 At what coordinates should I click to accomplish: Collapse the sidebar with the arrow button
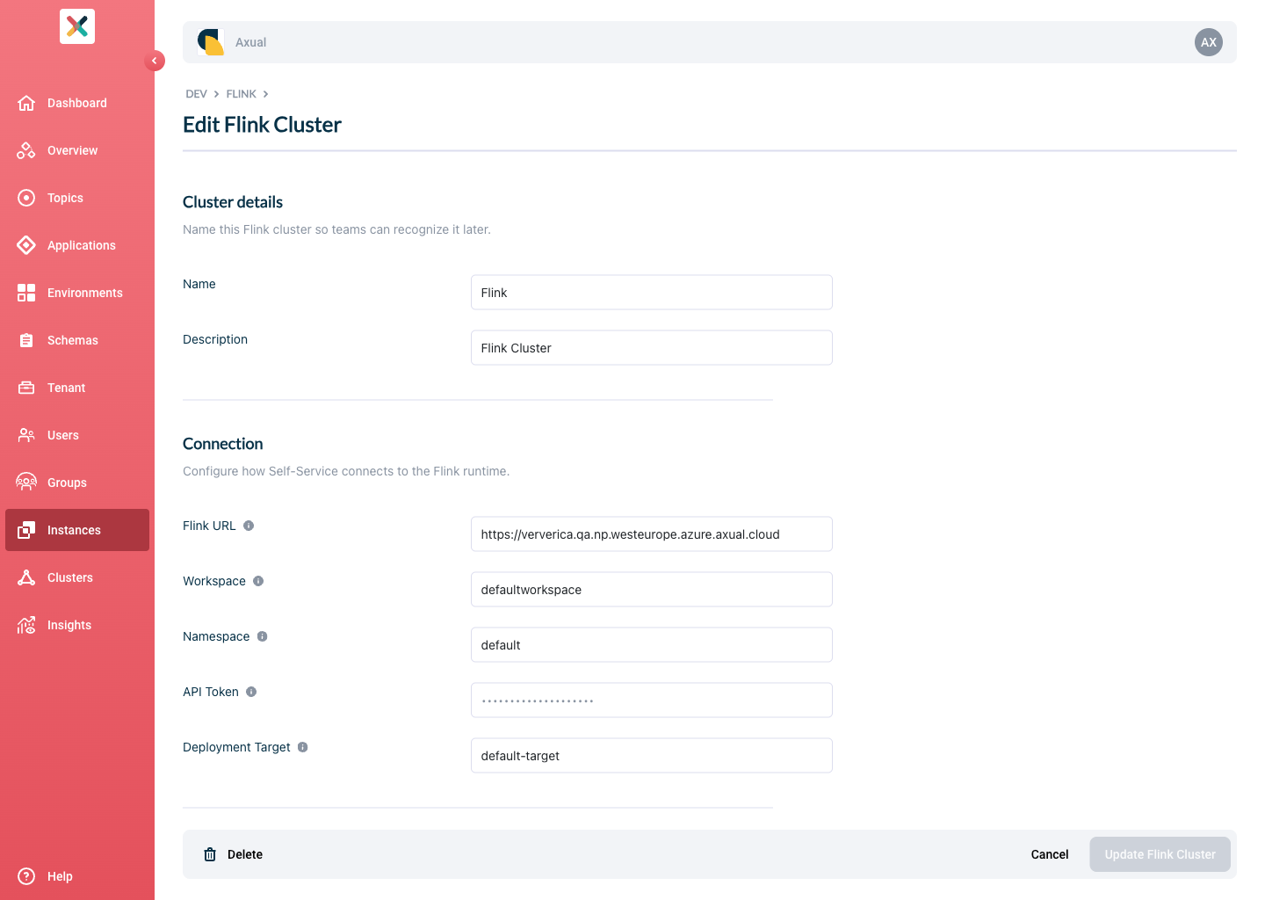[x=155, y=61]
